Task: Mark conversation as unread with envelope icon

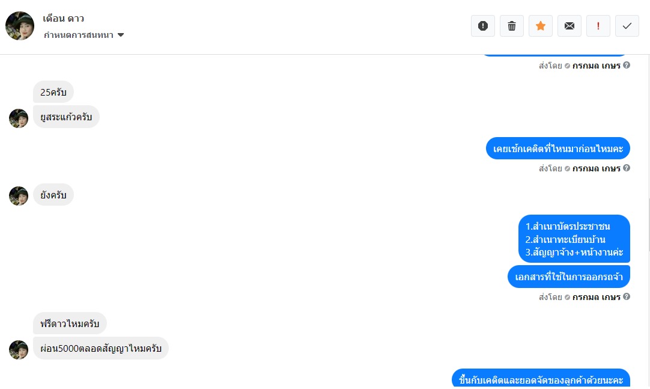Action: 569,26
